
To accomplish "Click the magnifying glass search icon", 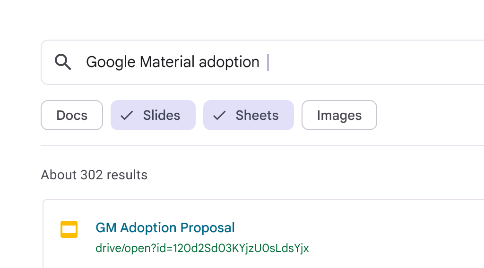I will [x=63, y=62].
